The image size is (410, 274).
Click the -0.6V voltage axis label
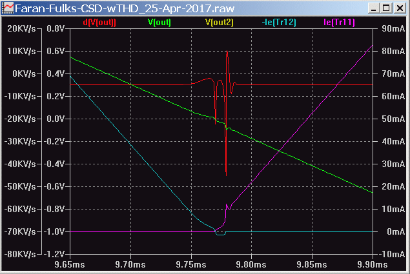54,186
